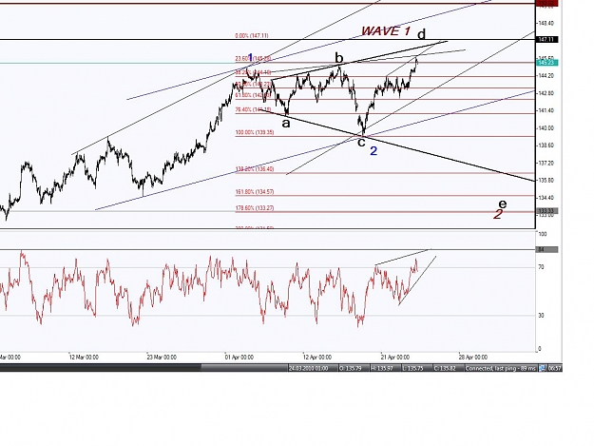The height and width of the screenshot is (446, 594).
Task: Click the '178.60% (133.27)' Fibonacci level label
Action: tap(255, 208)
